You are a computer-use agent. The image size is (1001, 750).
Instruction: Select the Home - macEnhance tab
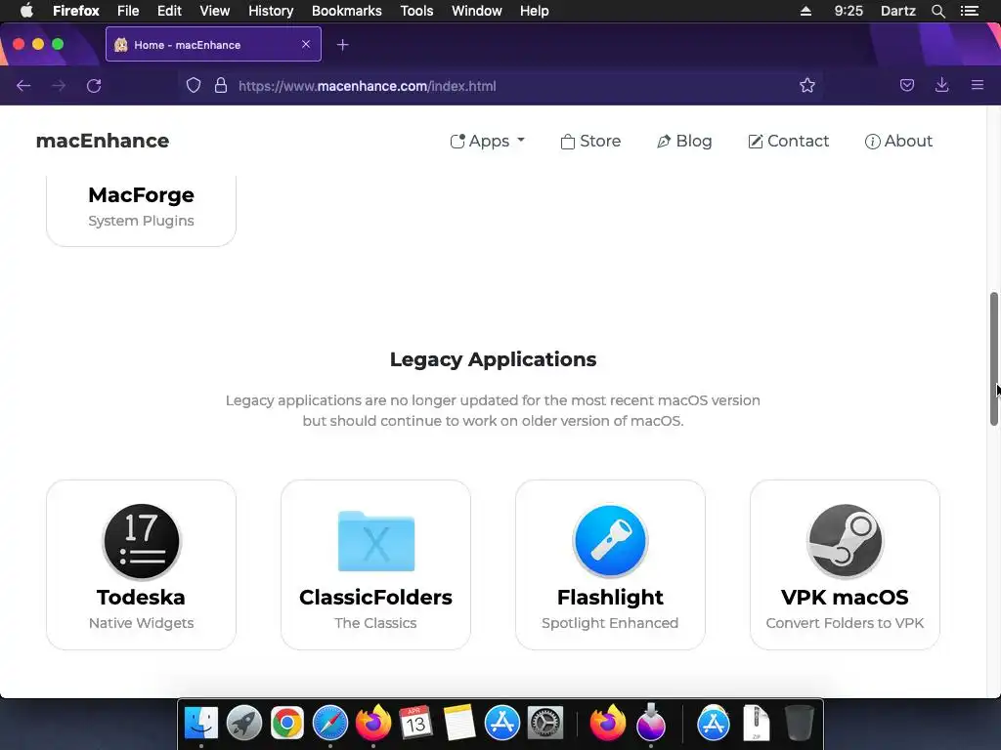tap(213, 44)
